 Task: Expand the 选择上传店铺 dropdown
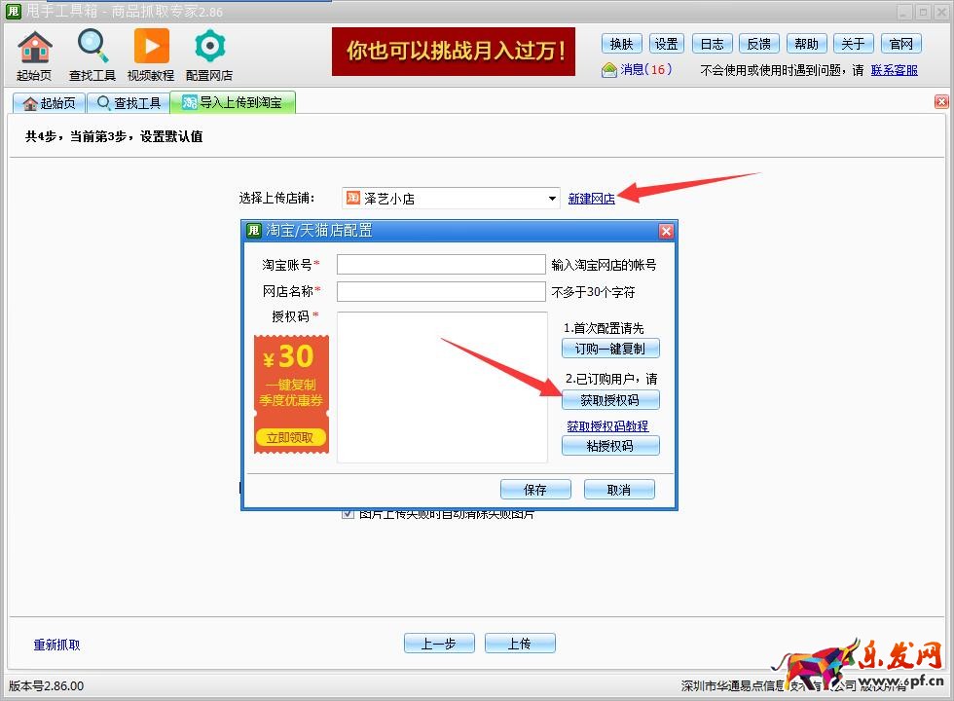tap(553, 199)
